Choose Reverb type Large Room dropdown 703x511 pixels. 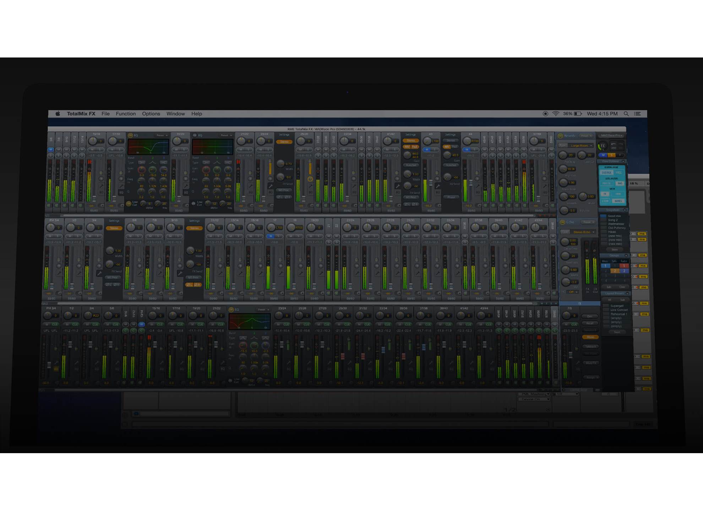click(x=581, y=145)
